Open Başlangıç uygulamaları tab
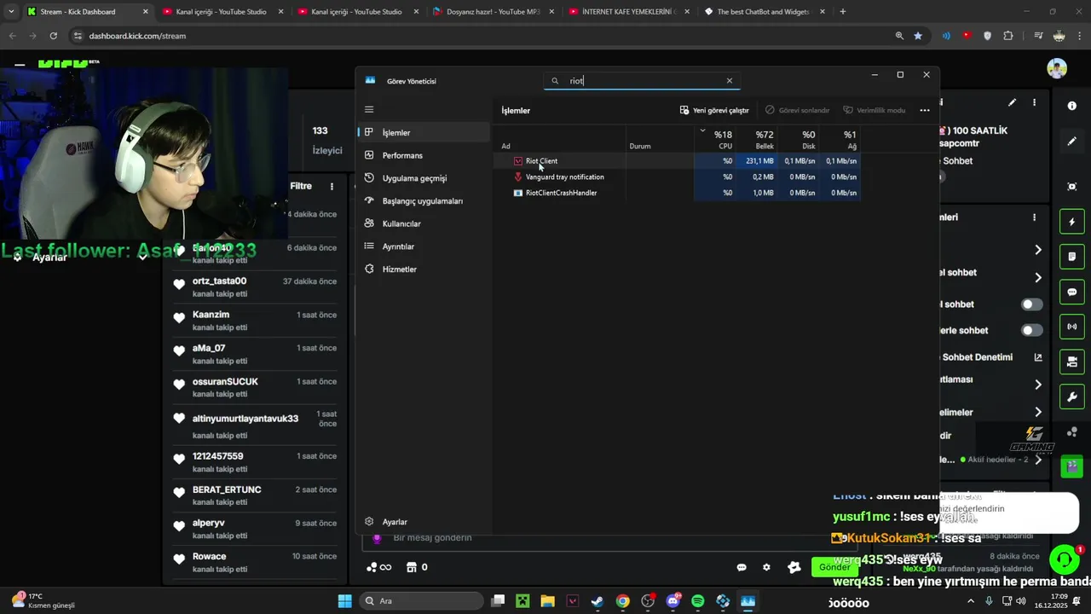 coord(424,200)
